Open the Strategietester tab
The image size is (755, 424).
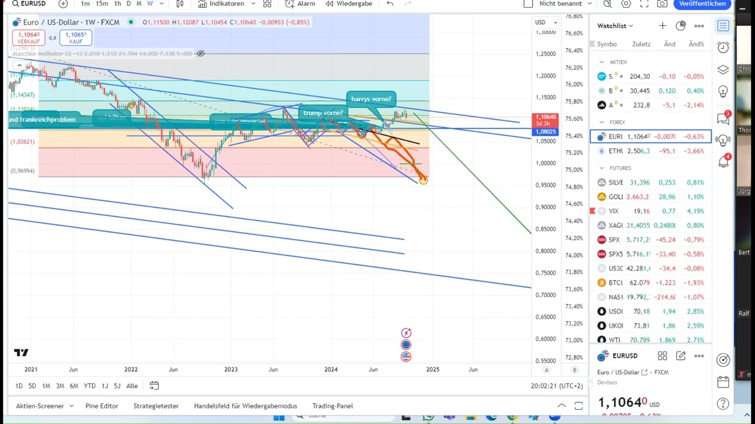pos(156,406)
